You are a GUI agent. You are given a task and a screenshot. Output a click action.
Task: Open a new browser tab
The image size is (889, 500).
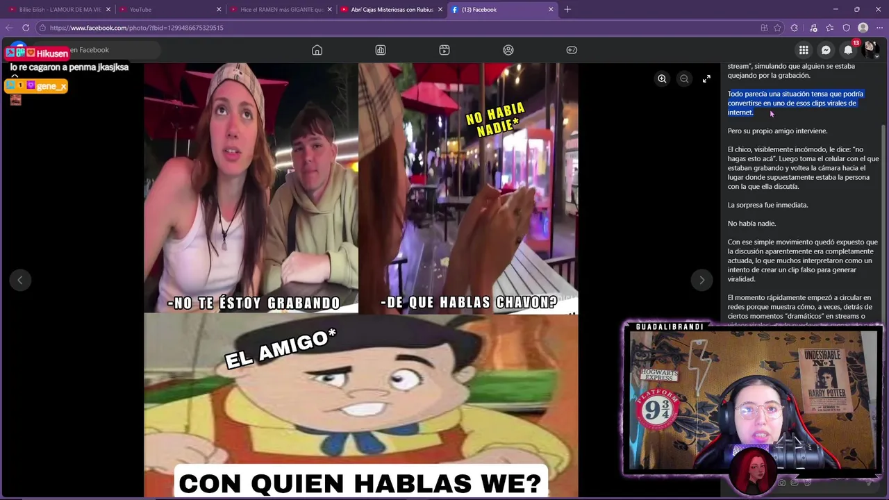pyautogui.click(x=567, y=10)
